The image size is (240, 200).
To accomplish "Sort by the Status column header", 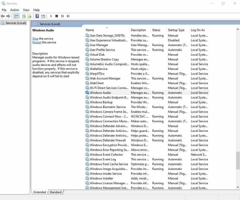I will [x=158, y=30].
